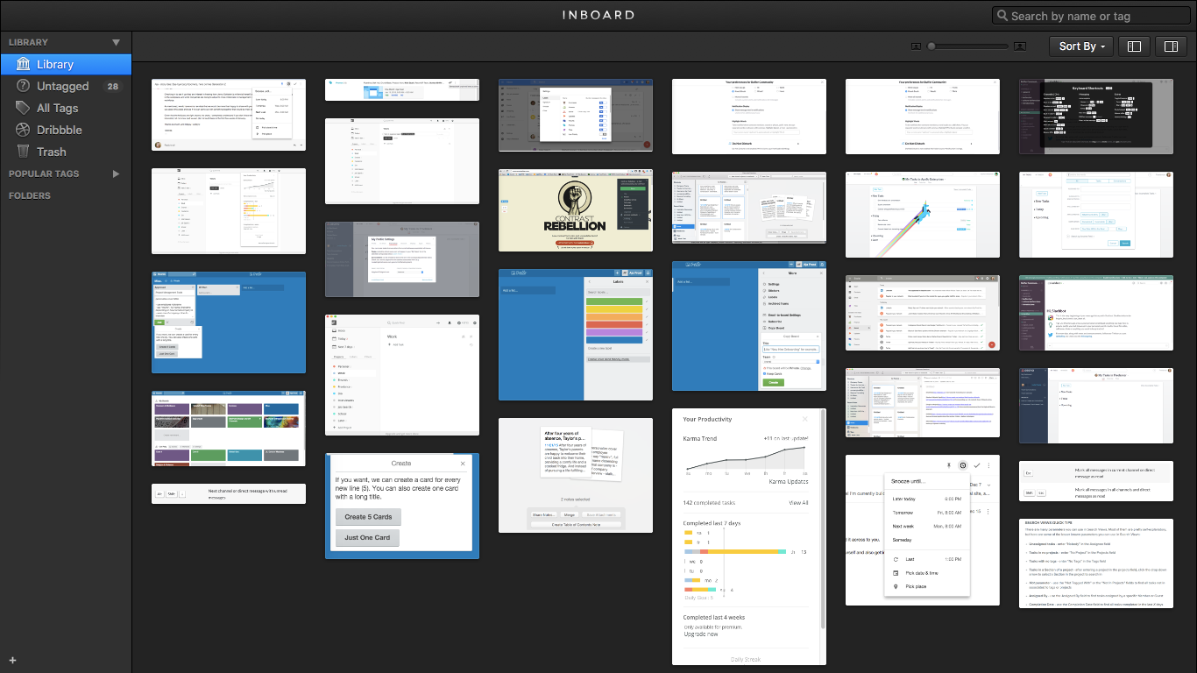Select the Snooze until menu thumbnail
Screen dimensions: 1197x673
(x=923, y=530)
